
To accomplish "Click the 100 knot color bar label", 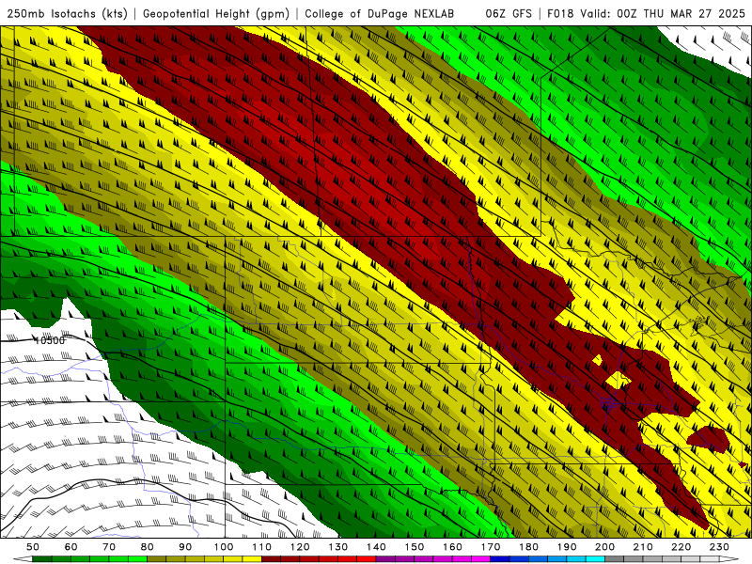I will pos(224,547).
